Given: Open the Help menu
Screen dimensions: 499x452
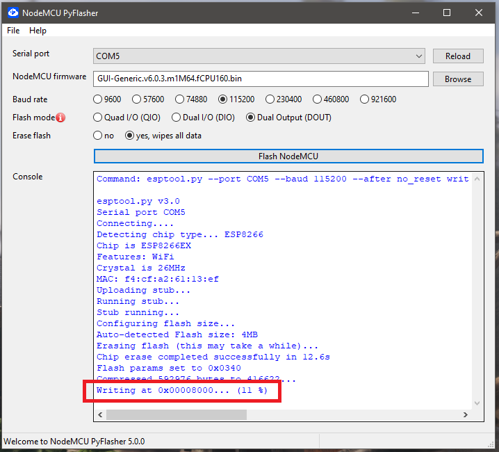Looking at the screenshot, I should 38,31.
